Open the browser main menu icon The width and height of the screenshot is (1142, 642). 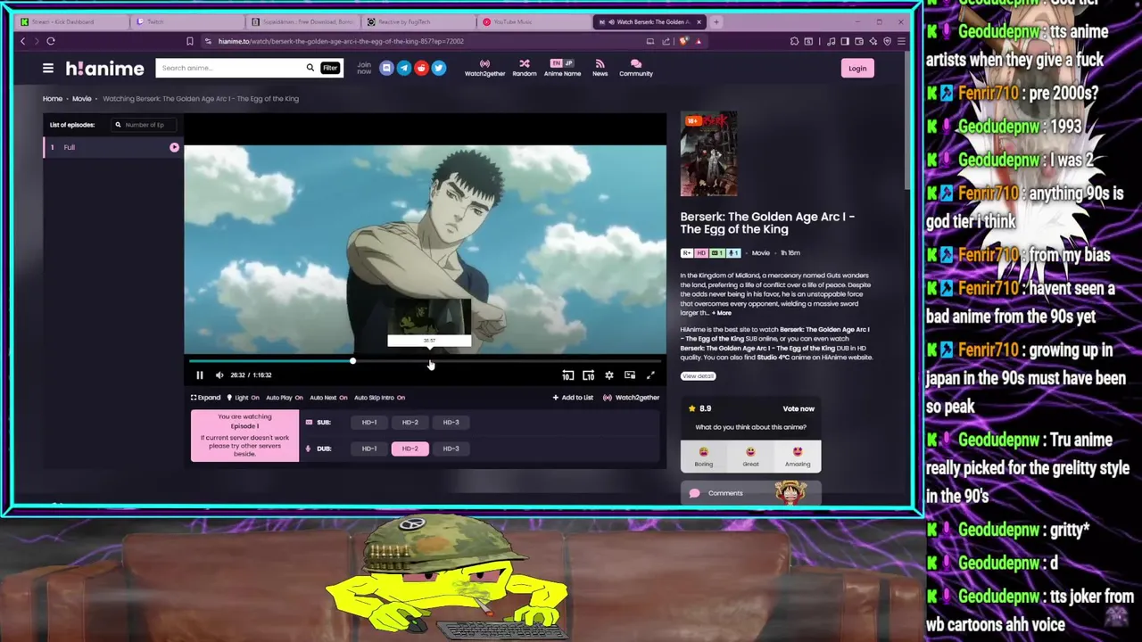[901, 41]
